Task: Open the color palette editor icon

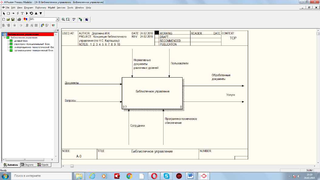Action: coord(25,19)
